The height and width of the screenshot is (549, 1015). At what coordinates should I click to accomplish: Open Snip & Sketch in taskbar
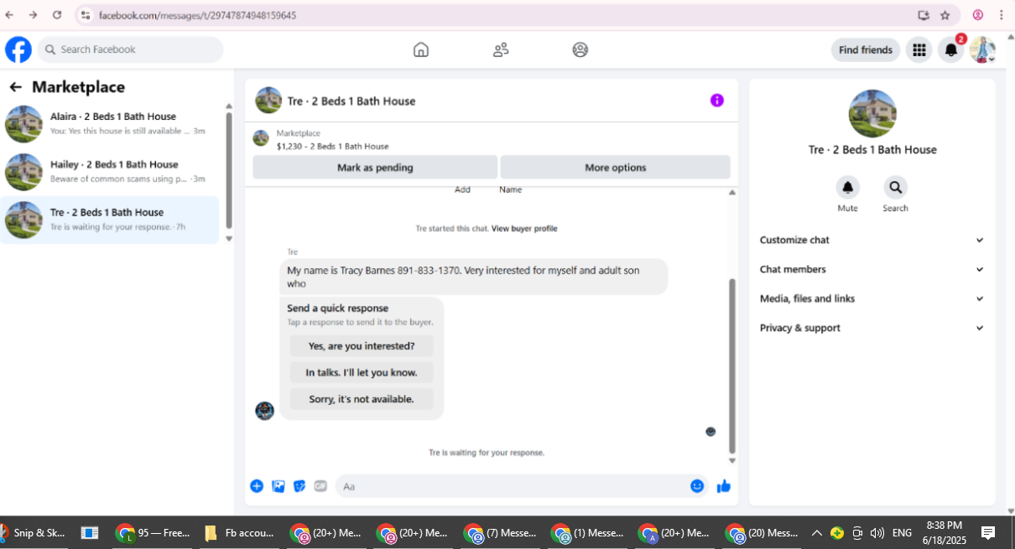[x=35, y=532]
